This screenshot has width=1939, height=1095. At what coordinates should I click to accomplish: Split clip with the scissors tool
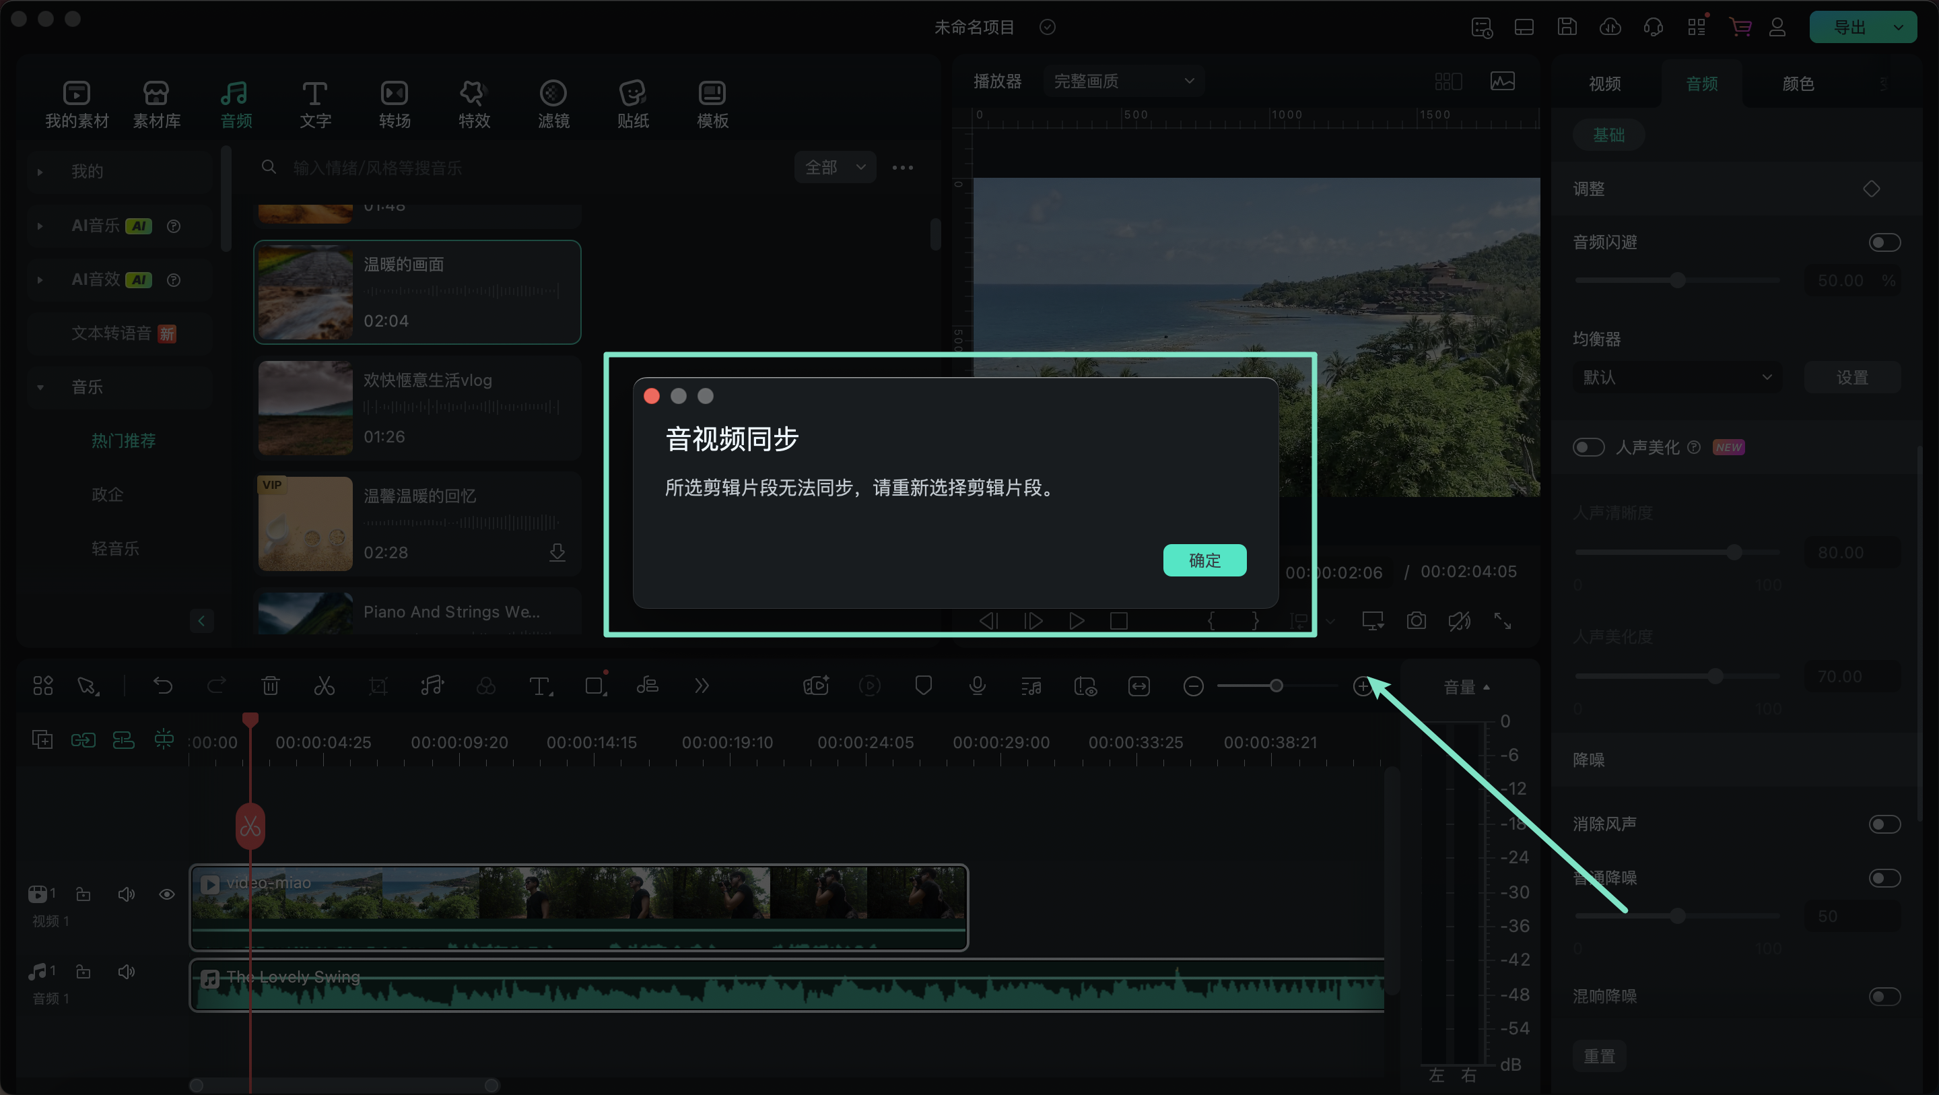click(325, 686)
